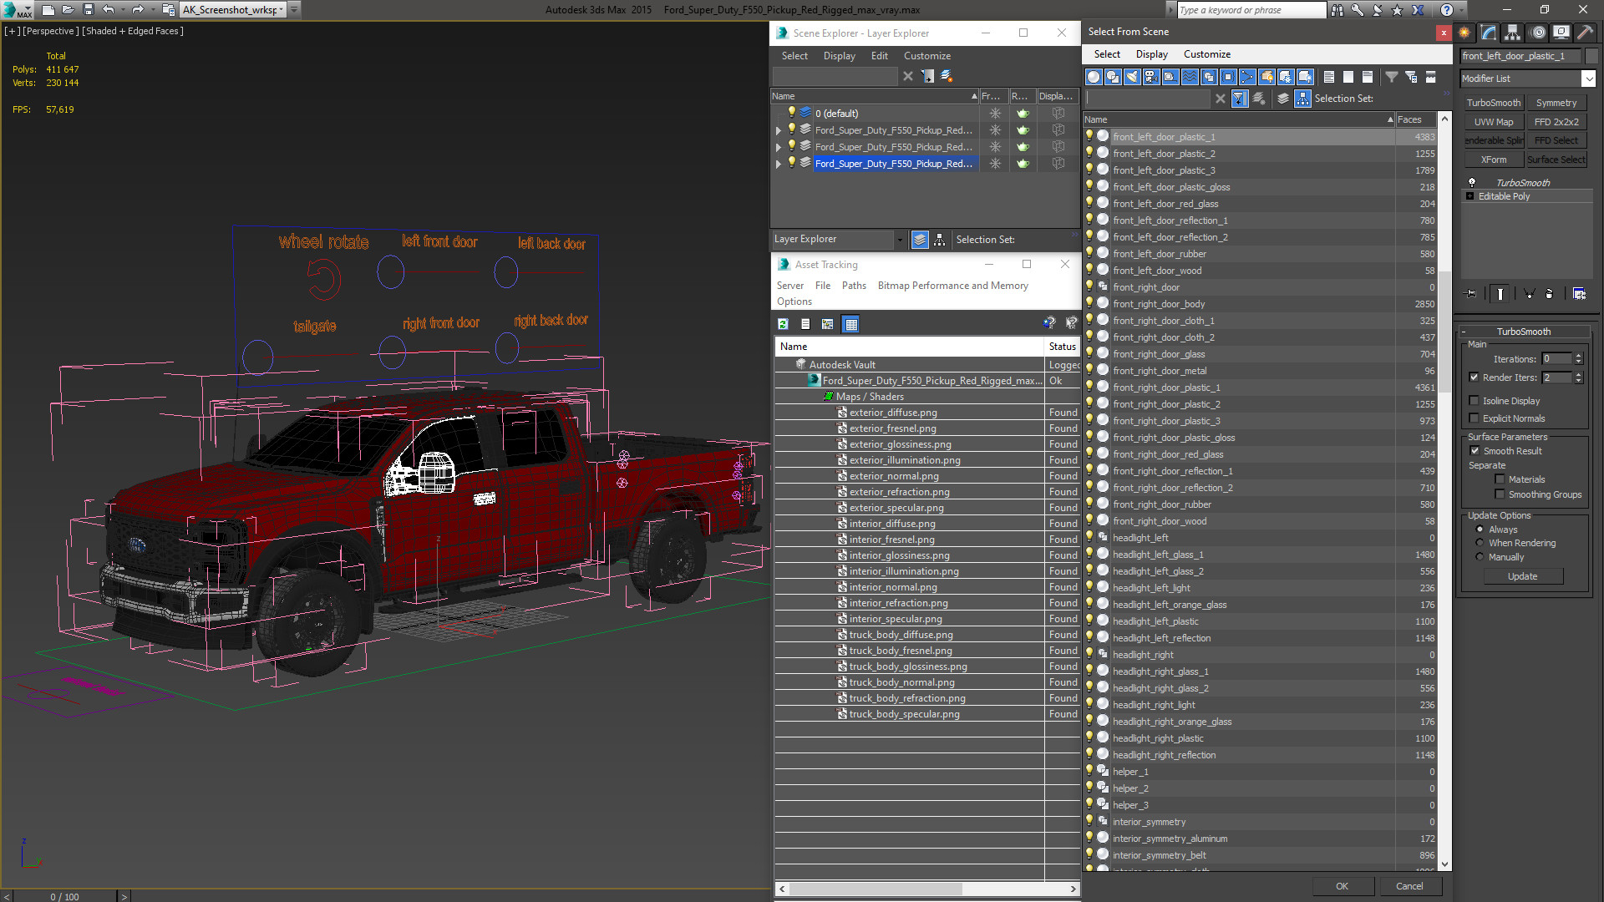Open Customize menu in Select From Scene
This screenshot has height=902, width=1604.
point(1206,54)
